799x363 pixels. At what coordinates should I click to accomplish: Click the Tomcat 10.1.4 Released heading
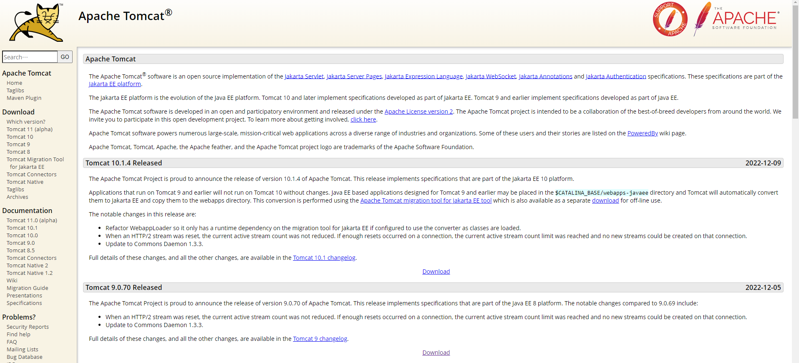124,163
